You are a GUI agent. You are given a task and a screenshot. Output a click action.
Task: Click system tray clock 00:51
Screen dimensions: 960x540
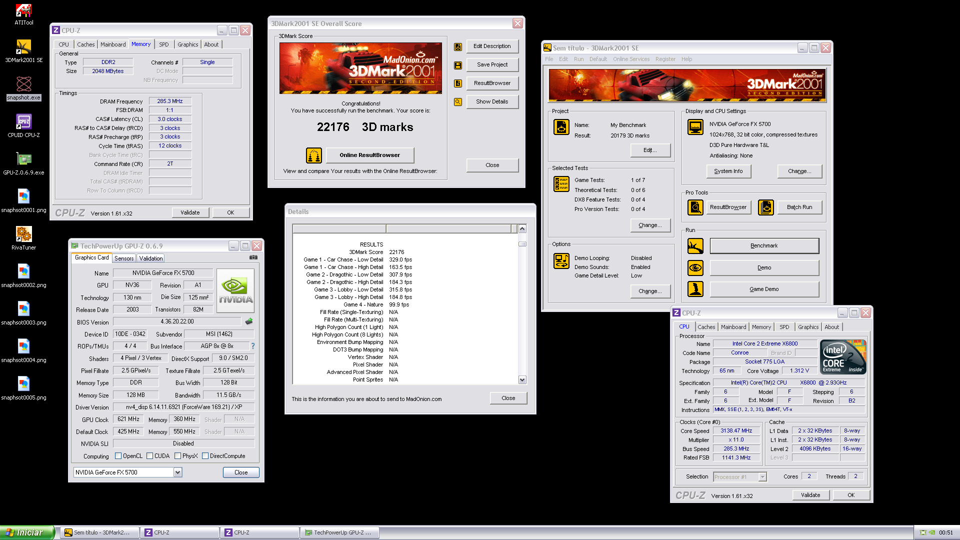pyautogui.click(x=945, y=533)
